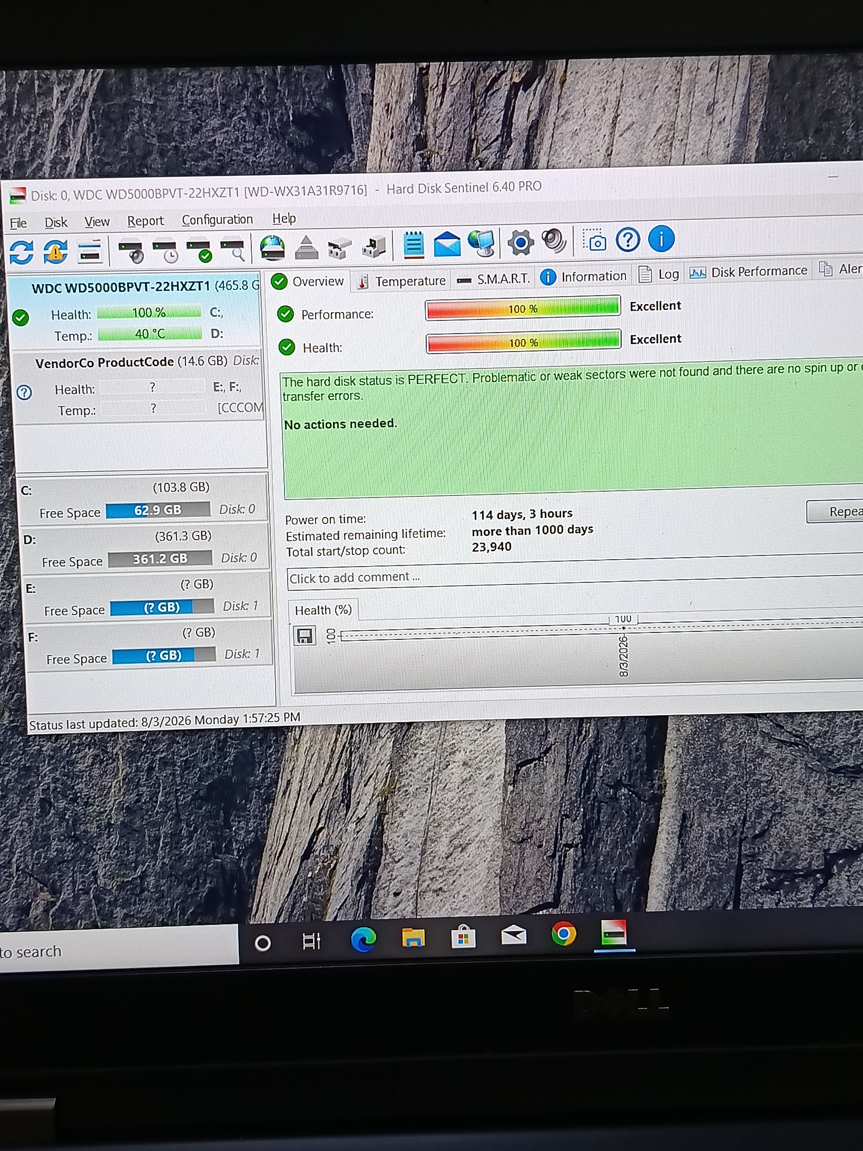863x1151 pixels.
Task: Switch to the Information tab
Action: pos(584,277)
